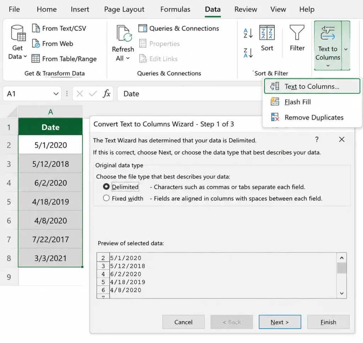Expand the Get Data dropdown arrow
This screenshot has width=363, height=343.
pyautogui.click(x=25, y=56)
